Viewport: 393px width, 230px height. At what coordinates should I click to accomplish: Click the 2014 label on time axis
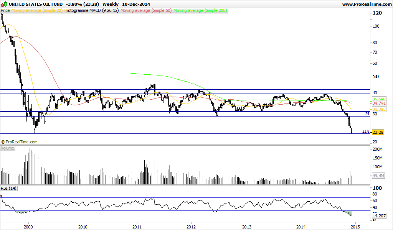click(301, 227)
